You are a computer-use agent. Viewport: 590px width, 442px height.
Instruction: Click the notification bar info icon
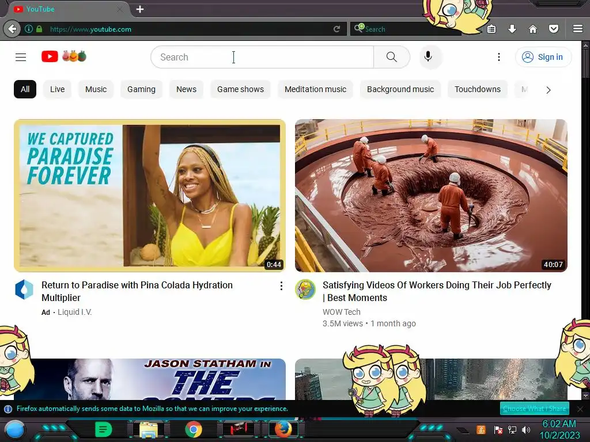tap(8, 409)
